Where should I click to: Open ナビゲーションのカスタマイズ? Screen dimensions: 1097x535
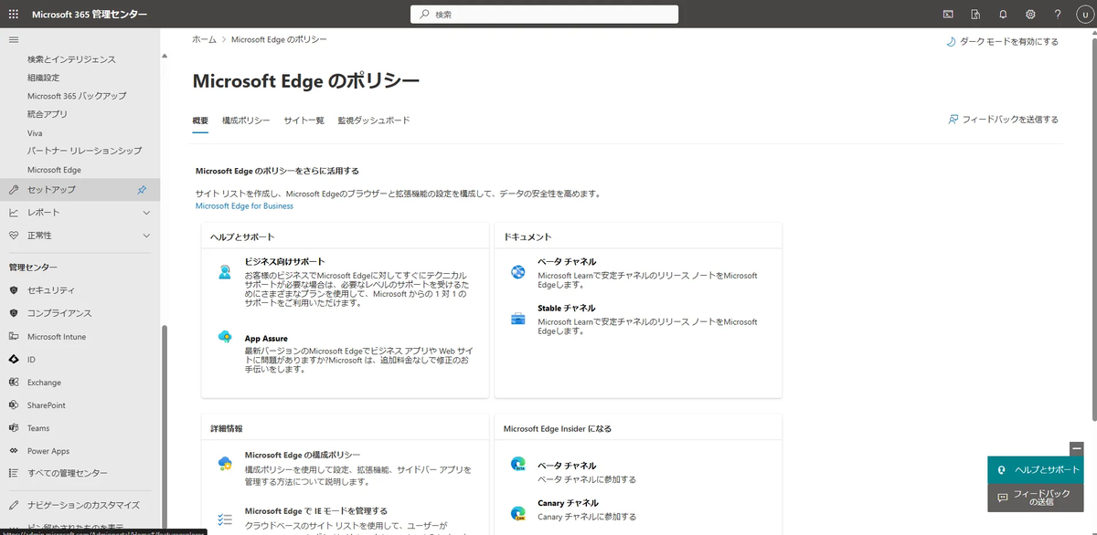83,505
